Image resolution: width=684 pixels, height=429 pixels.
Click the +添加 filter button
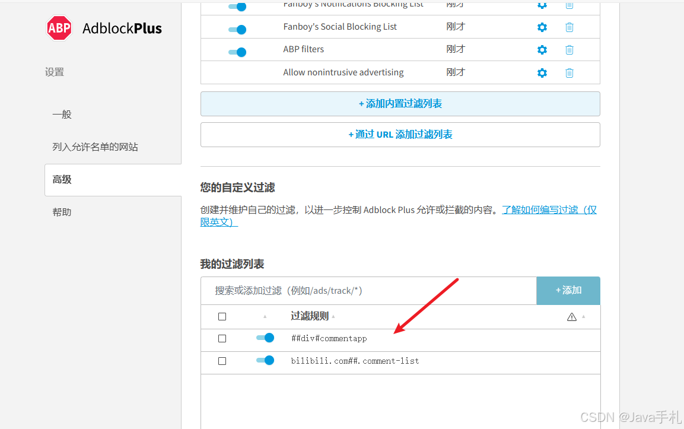[x=568, y=291]
